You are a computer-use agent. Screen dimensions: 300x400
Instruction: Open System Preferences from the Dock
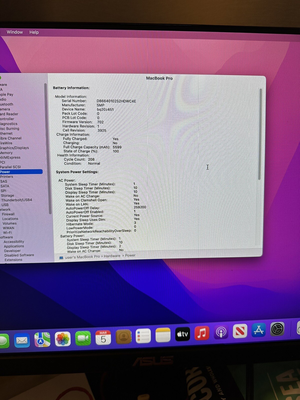pyautogui.click(x=277, y=329)
